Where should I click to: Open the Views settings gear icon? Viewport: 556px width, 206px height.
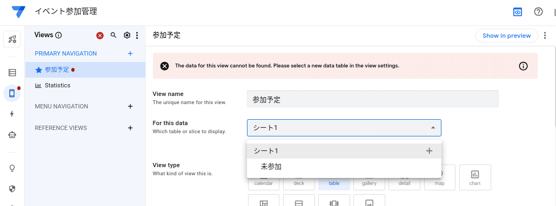(x=127, y=35)
